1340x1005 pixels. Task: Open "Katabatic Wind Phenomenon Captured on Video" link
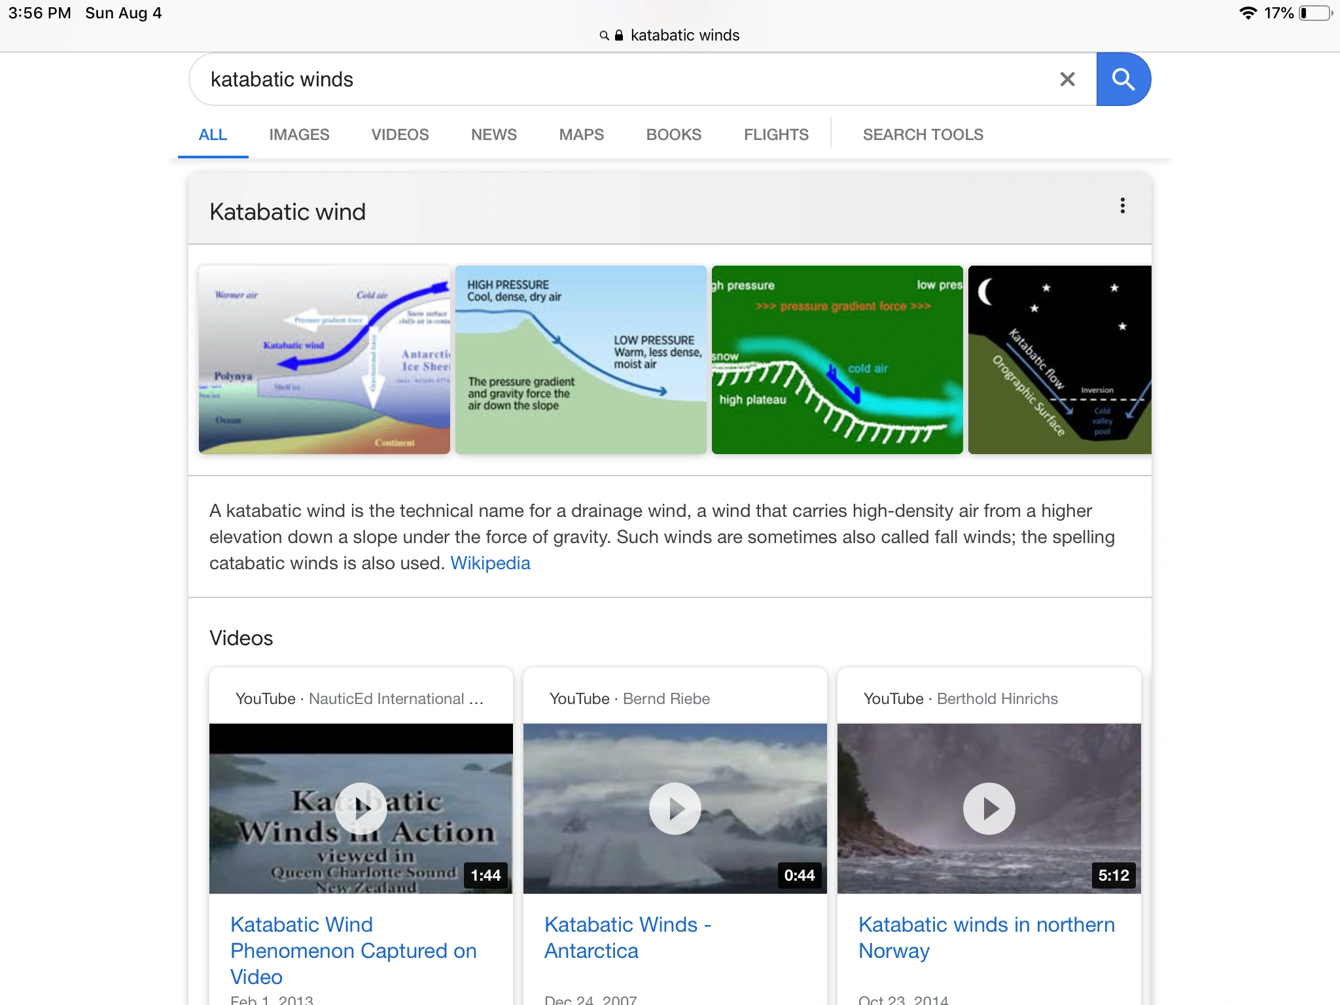353,950
